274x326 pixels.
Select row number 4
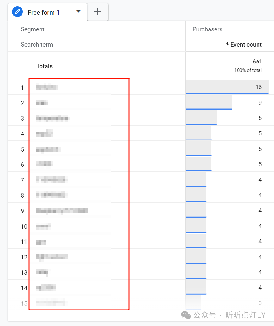22,134
